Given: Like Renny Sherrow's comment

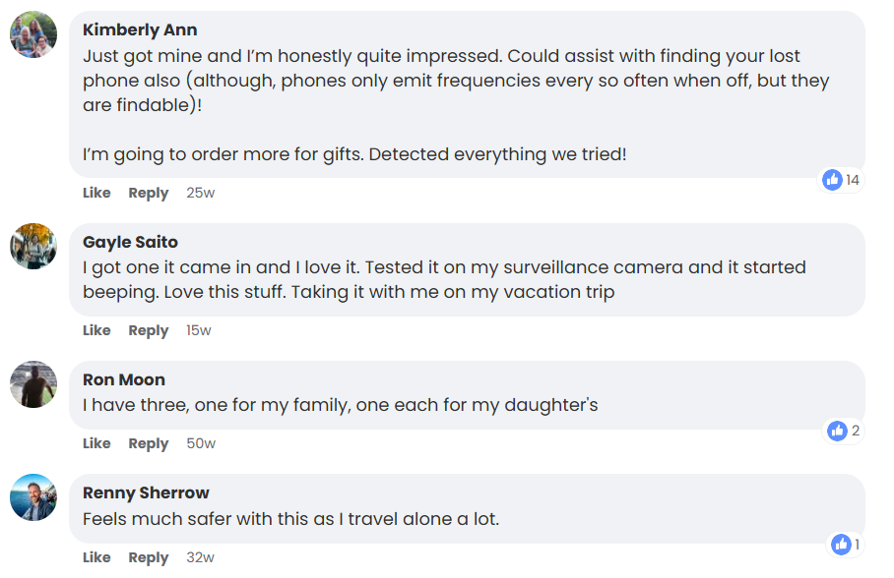Looking at the screenshot, I should coord(96,557).
